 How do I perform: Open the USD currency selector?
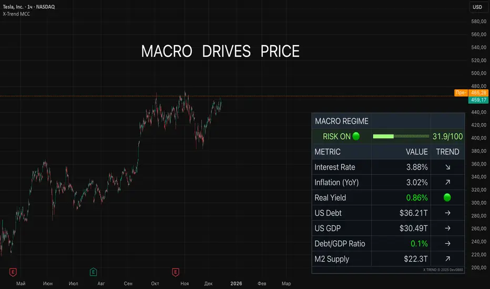(x=477, y=7)
